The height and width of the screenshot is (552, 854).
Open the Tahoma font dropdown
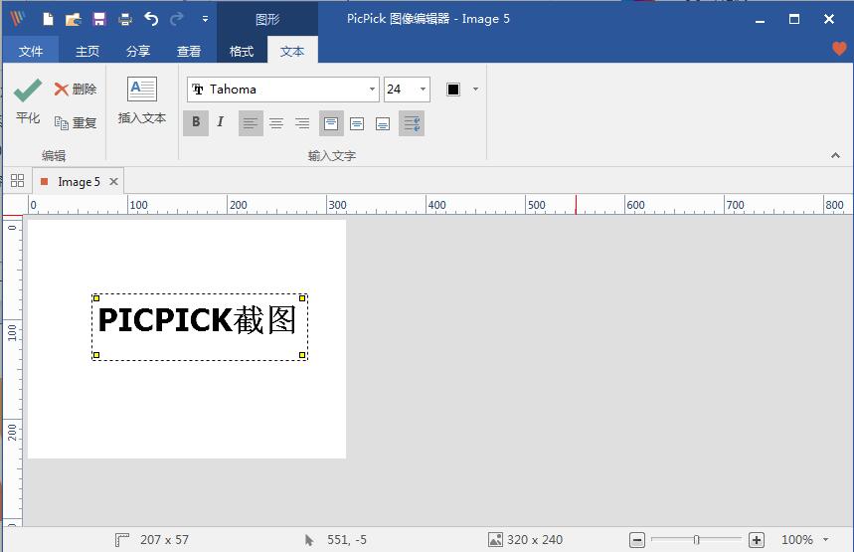tap(372, 90)
